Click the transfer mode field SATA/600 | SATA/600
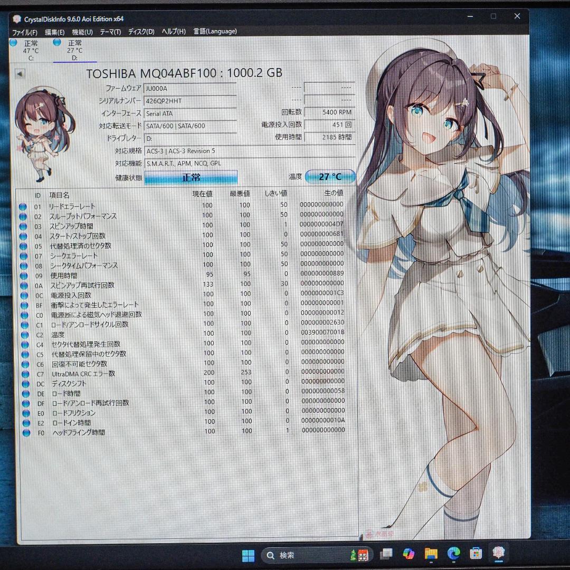 pos(190,126)
